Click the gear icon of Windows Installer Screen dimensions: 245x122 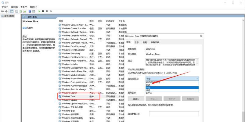60,64
